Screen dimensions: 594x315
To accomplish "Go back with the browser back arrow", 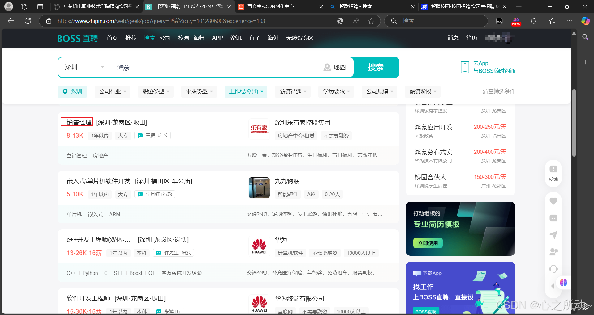I will tap(11, 21).
